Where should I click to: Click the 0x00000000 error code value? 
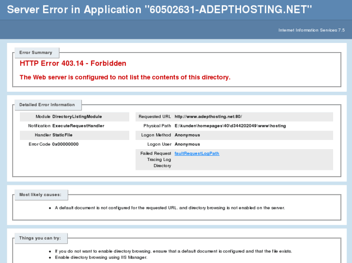pyautogui.click(x=65, y=144)
